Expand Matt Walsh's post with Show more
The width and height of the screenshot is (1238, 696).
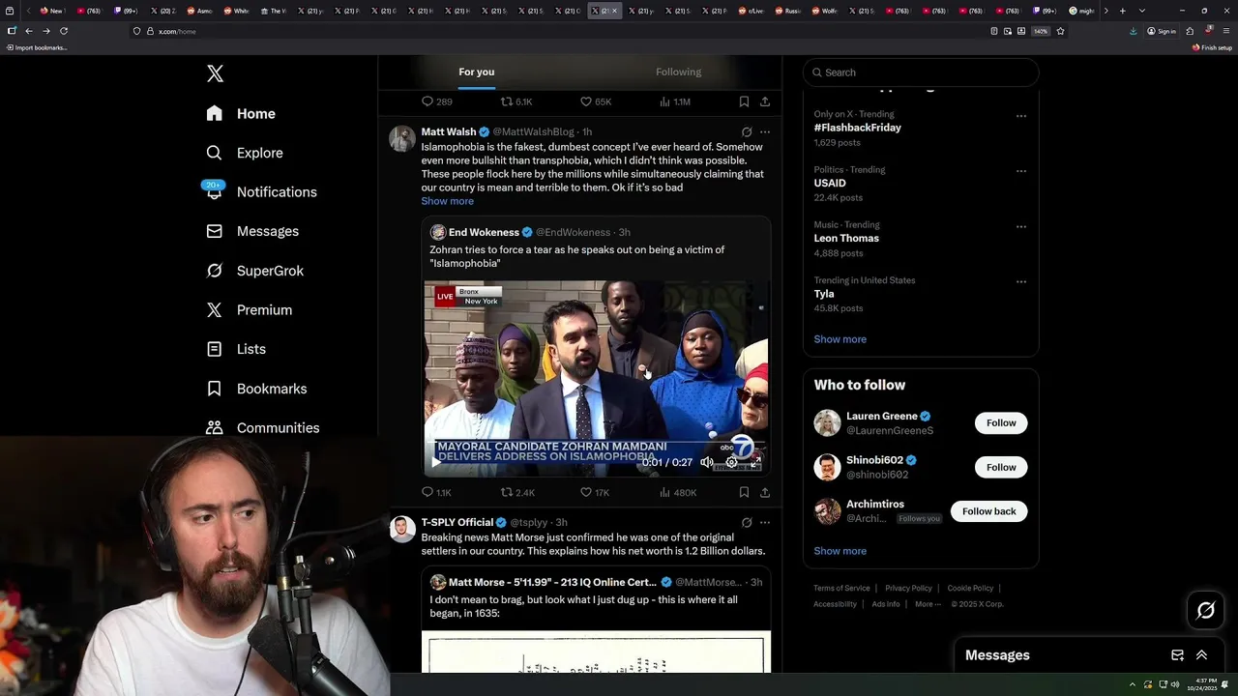[447, 201]
